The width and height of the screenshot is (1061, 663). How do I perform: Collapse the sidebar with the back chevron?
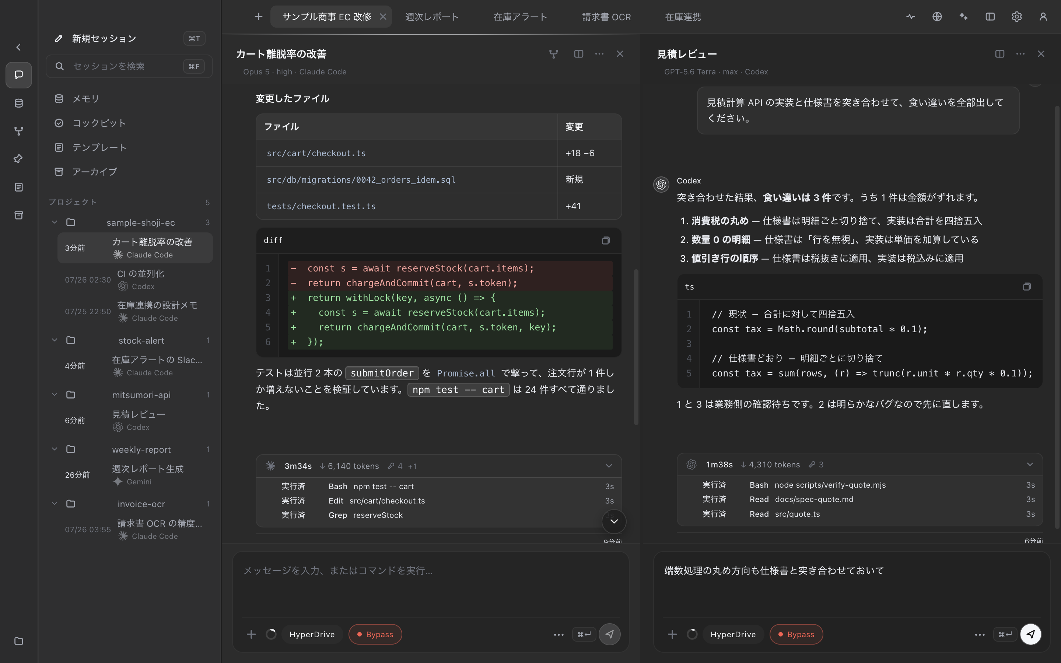pos(18,47)
